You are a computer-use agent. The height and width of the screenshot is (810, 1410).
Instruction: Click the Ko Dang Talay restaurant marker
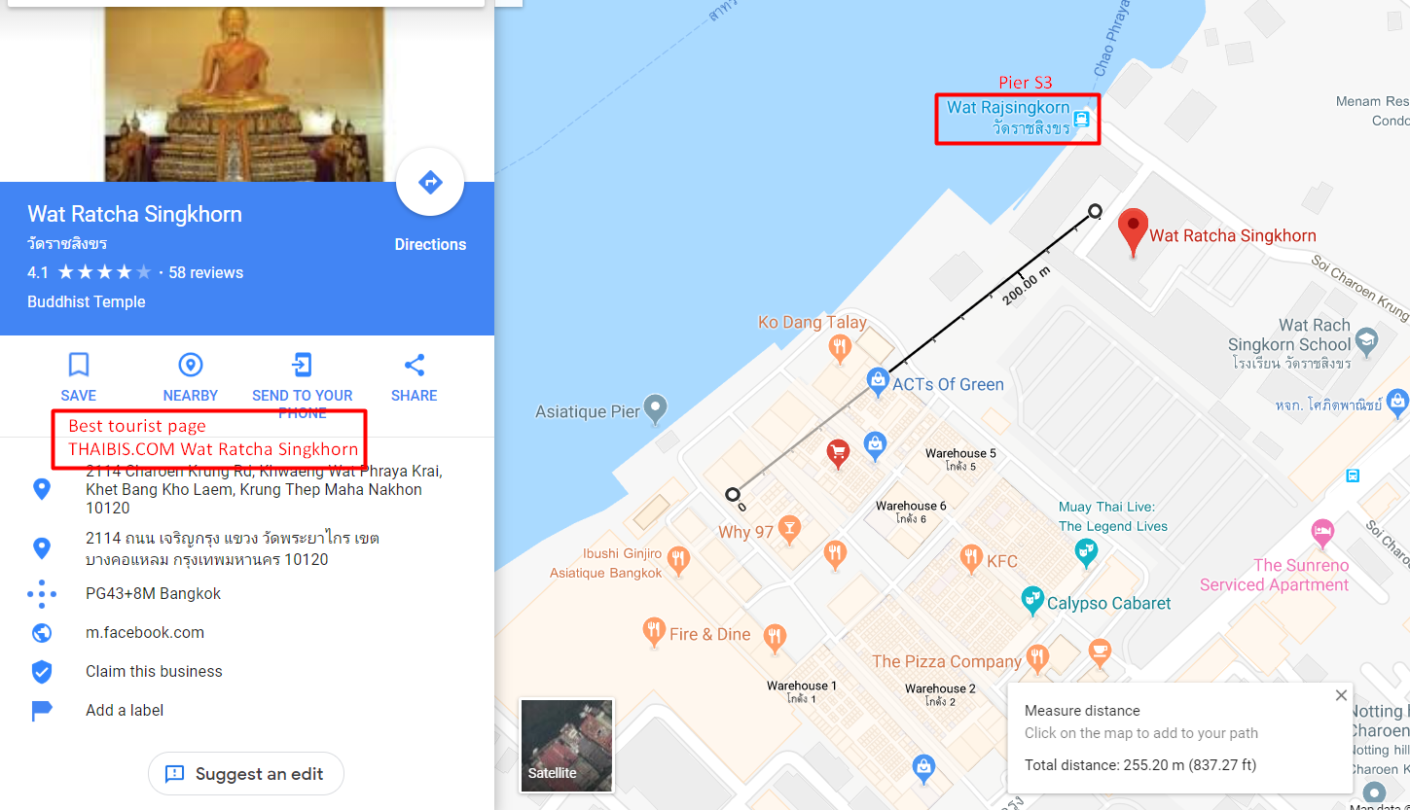(x=840, y=347)
